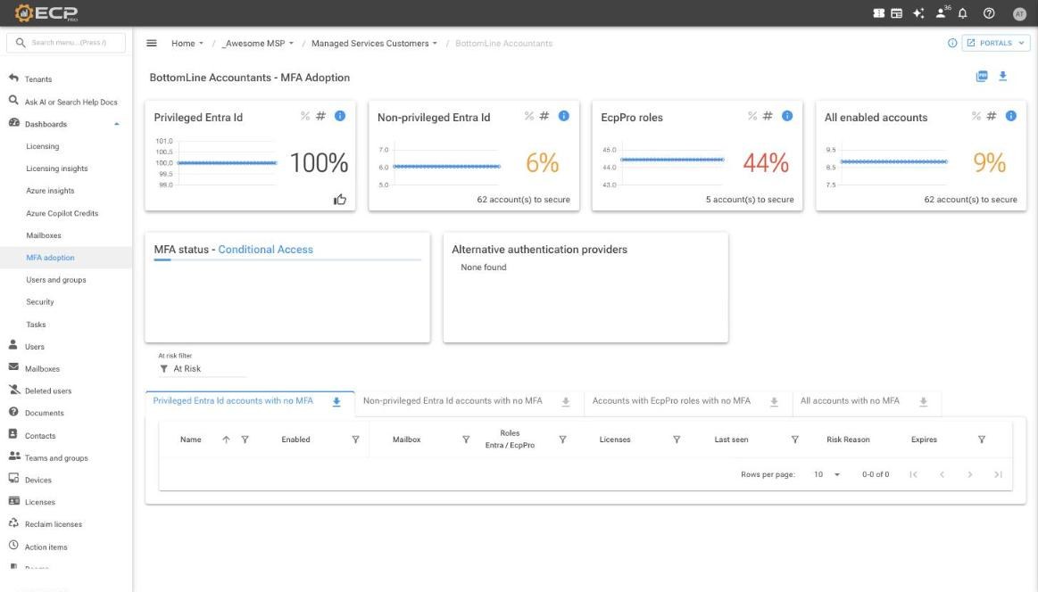Image resolution: width=1038 pixels, height=592 pixels.
Task: Filter the Name column
Action: click(x=245, y=440)
